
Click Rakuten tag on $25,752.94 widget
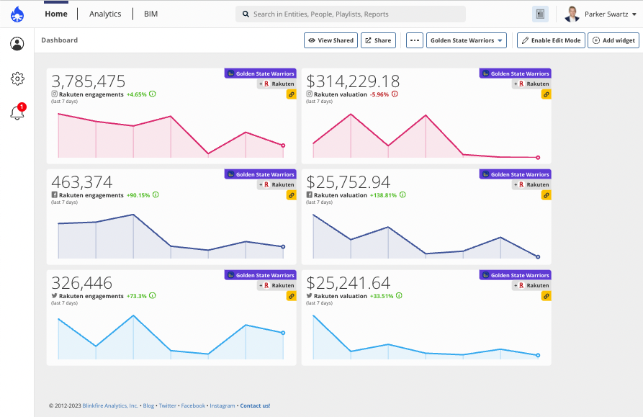[x=532, y=184]
